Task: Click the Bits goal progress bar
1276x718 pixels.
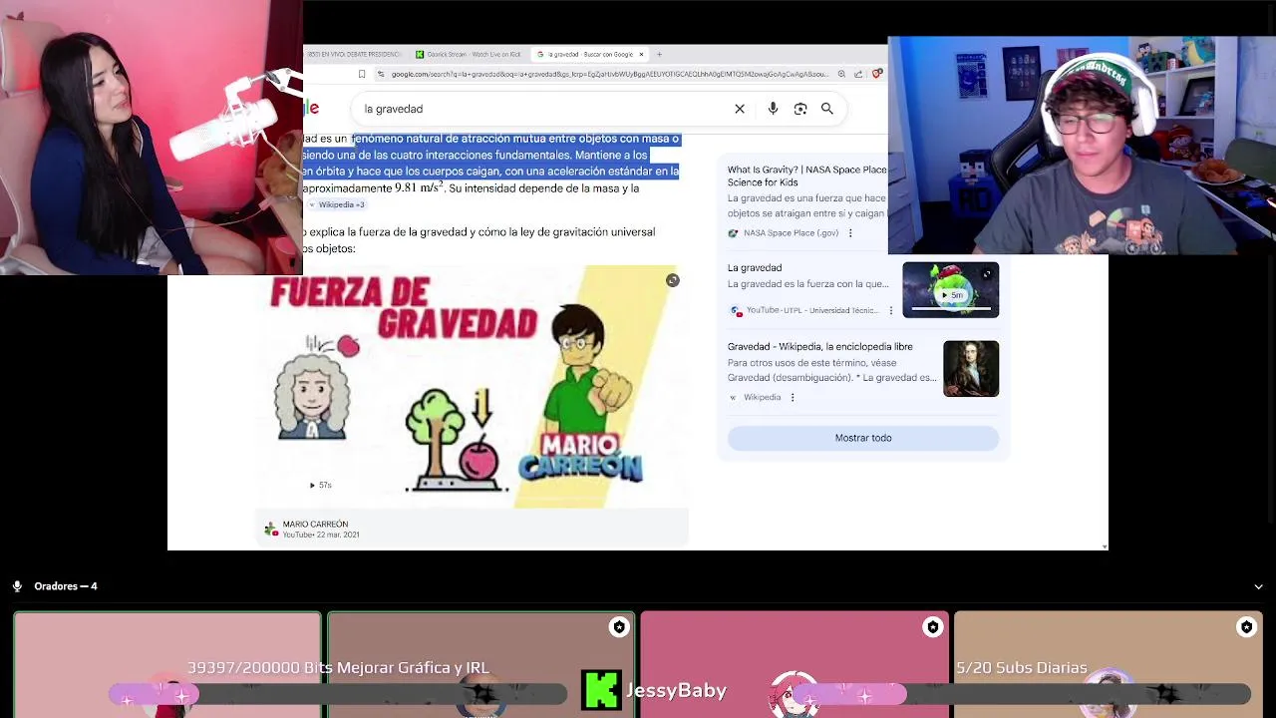Action: coord(337,695)
